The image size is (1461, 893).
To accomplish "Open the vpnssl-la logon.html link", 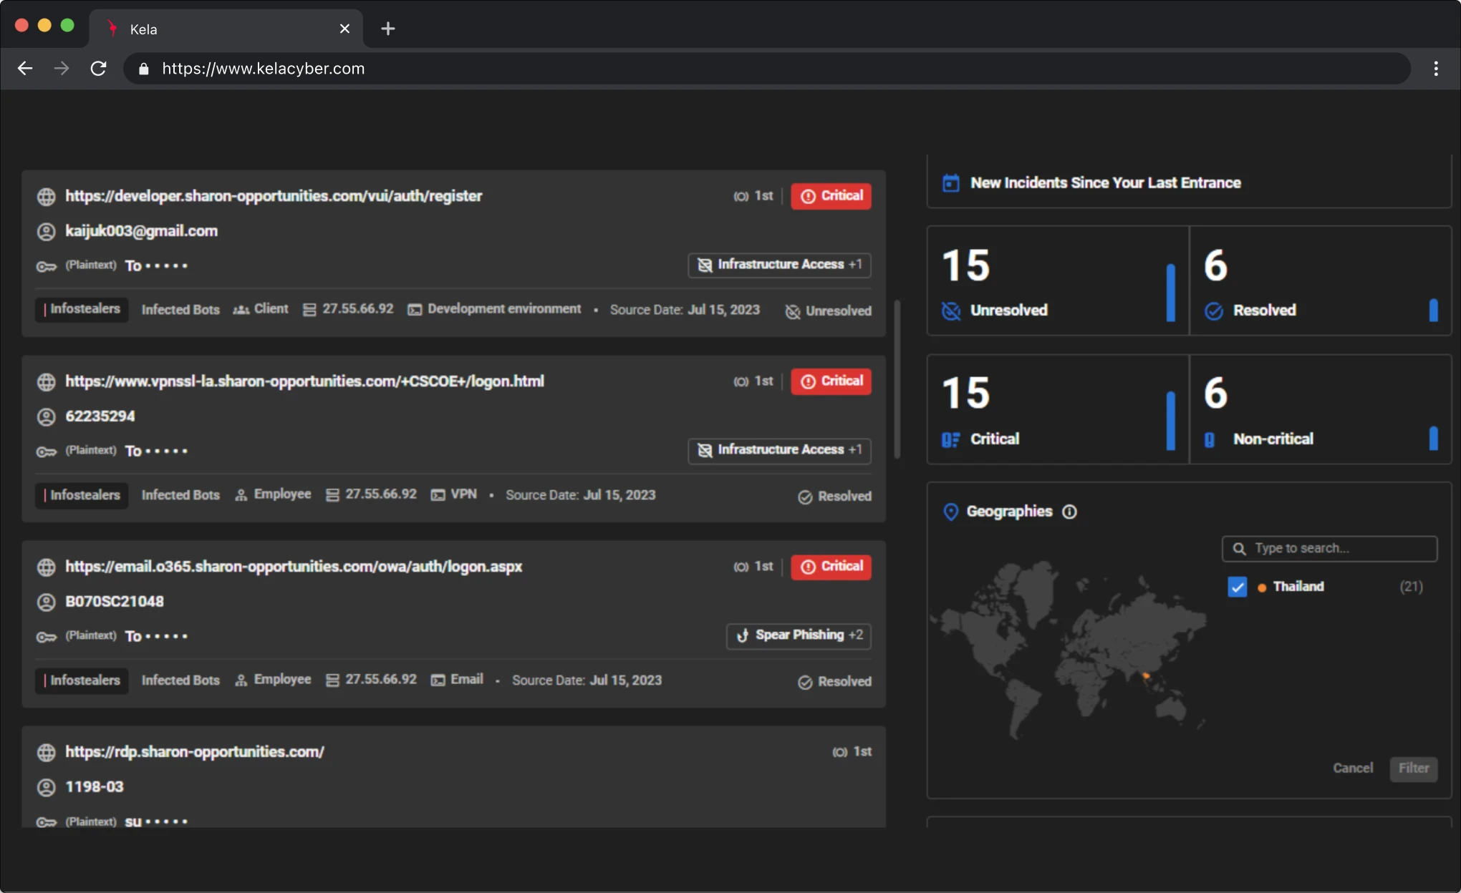I will 304,381.
